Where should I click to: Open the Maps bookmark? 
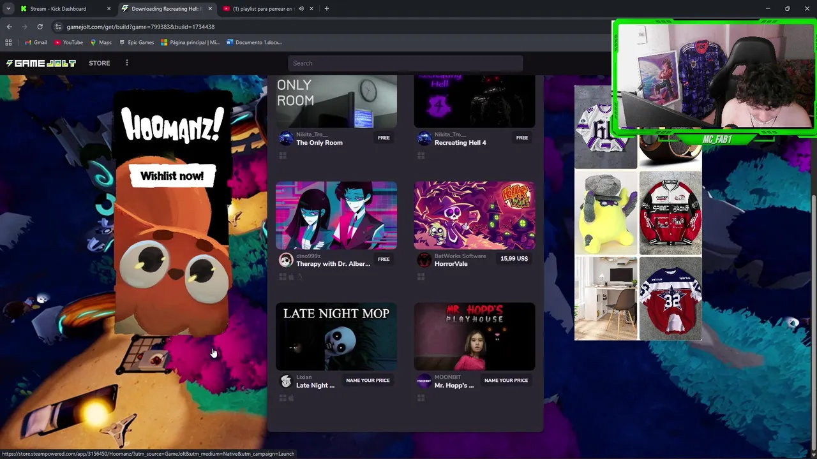tap(101, 42)
